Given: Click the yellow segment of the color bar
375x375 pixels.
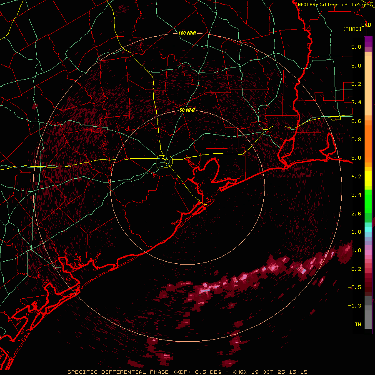Looking at the screenshot, I should coord(368,178).
